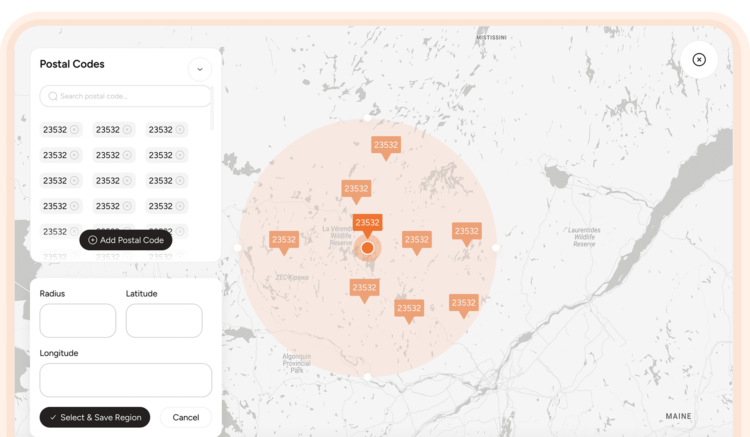The height and width of the screenshot is (437, 750).
Task: Click the 23532 pin near Laurentides Wildlife Reserve
Action: 466,231
